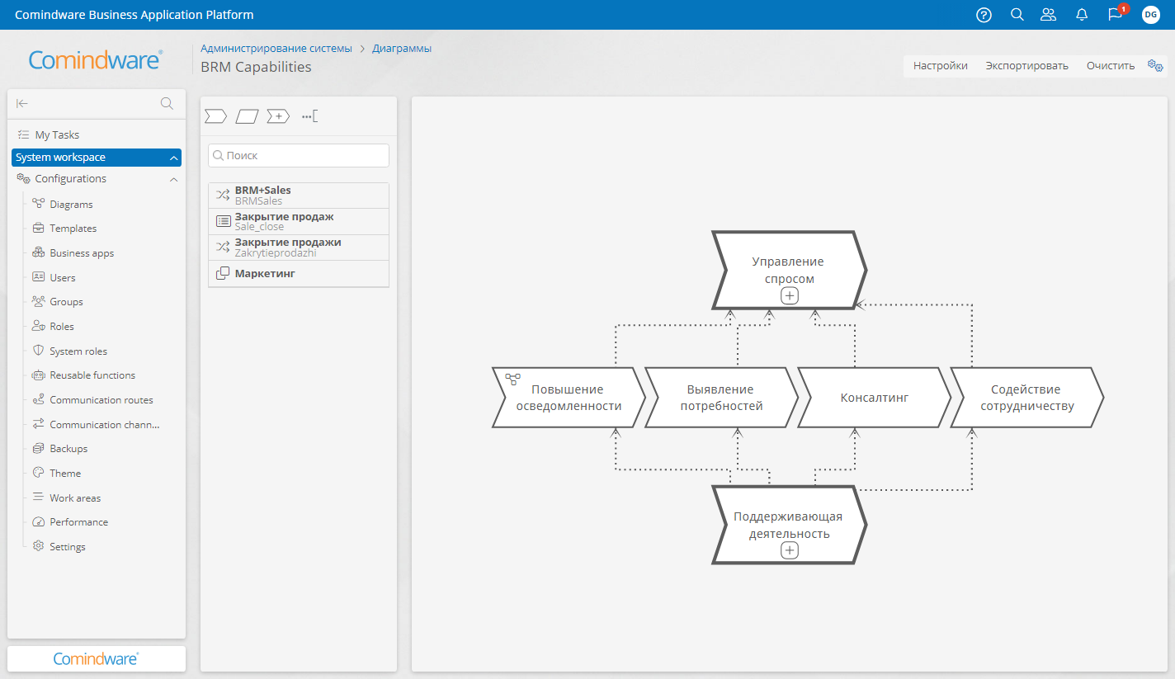The width and height of the screenshot is (1175, 679).
Task: Open the Business apps navigation item
Action: coord(82,253)
